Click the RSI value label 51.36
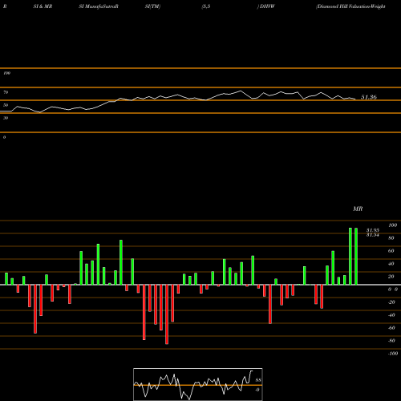Image resolution: width=401 pixels, height=401 pixels. click(369, 97)
